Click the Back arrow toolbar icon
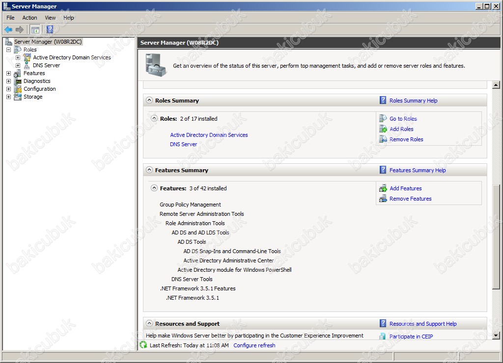 pyautogui.click(x=8, y=30)
